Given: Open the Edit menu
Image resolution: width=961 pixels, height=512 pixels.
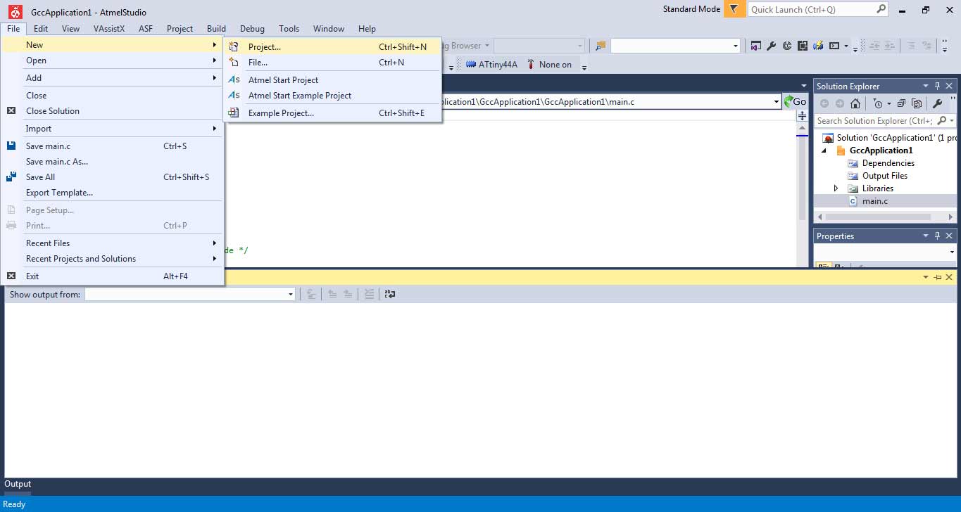Looking at the screenshot, I should click(41, 28).
